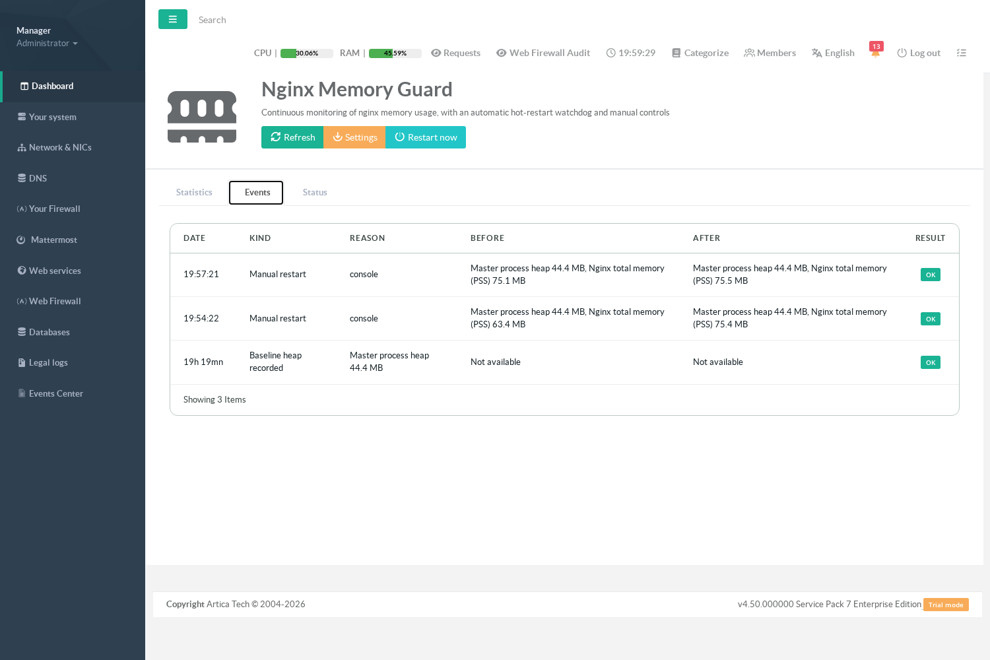Image resolution: width=990 pixels, height=660 pixels.
Task: Click the Search input field
Action: [x=264, y=20]
